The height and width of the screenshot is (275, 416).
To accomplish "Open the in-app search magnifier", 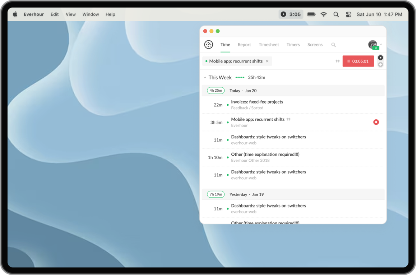I will (x=333, y=45).
